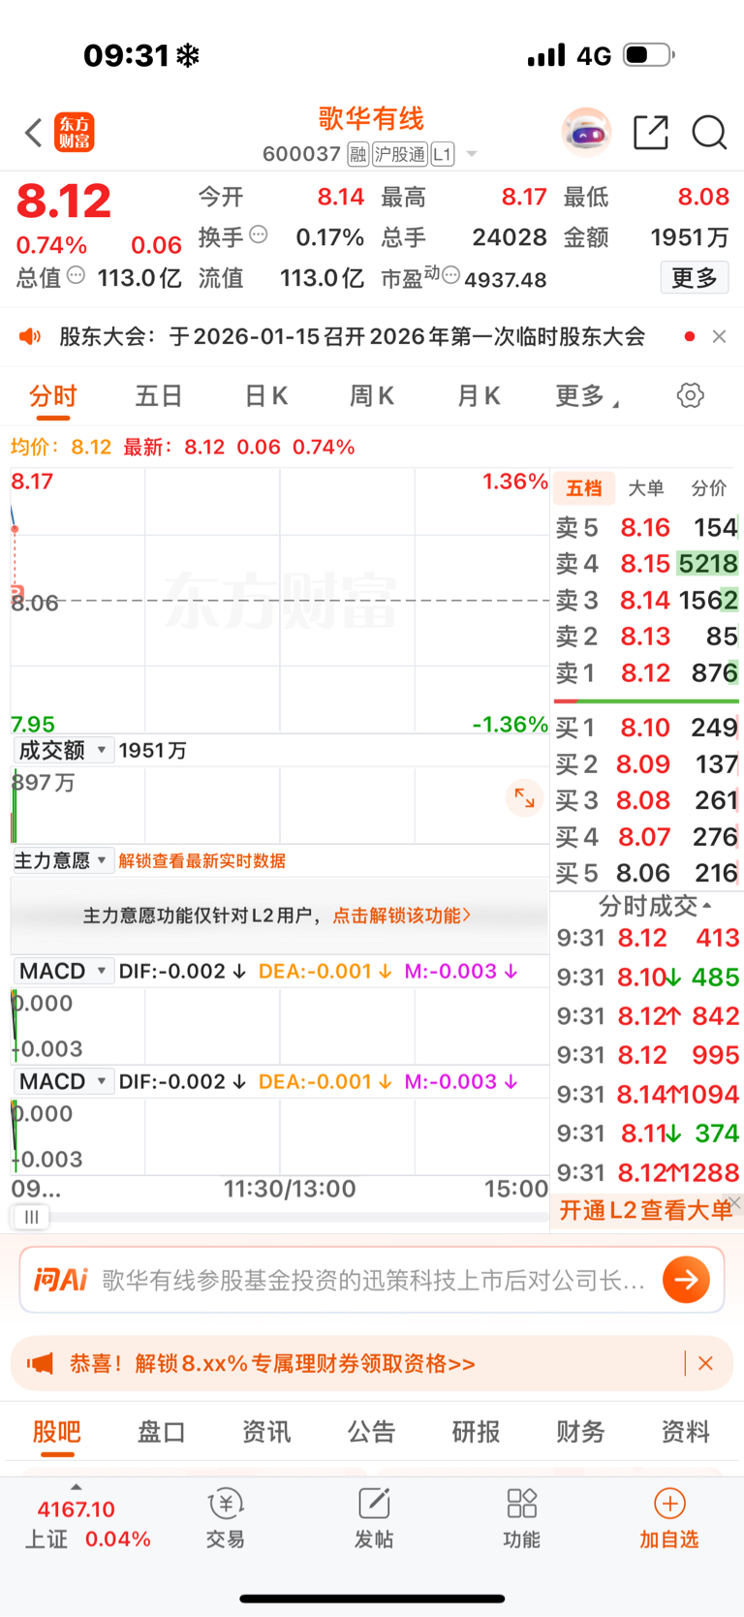Image resolution: width=744 pixels, height=1617 pixels.
Task: Tap 解锁查看最新实时数据 link
Action: click(x=201, y=860)
